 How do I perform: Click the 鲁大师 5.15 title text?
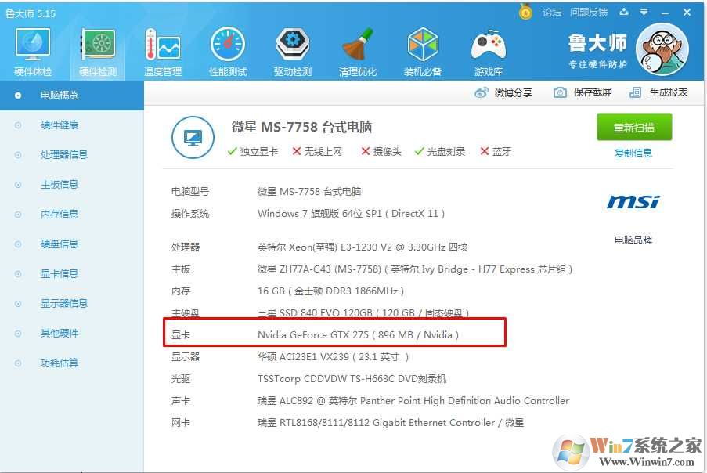pos(31,13)
